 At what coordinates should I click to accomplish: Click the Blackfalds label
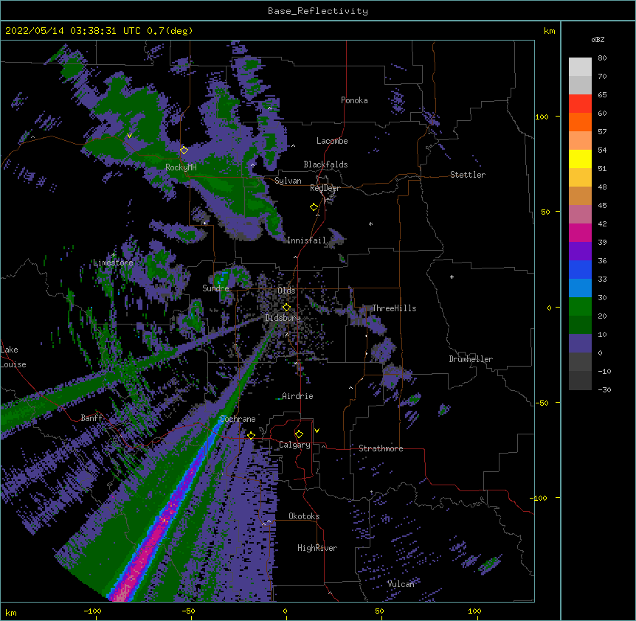(x=325, y=164)
